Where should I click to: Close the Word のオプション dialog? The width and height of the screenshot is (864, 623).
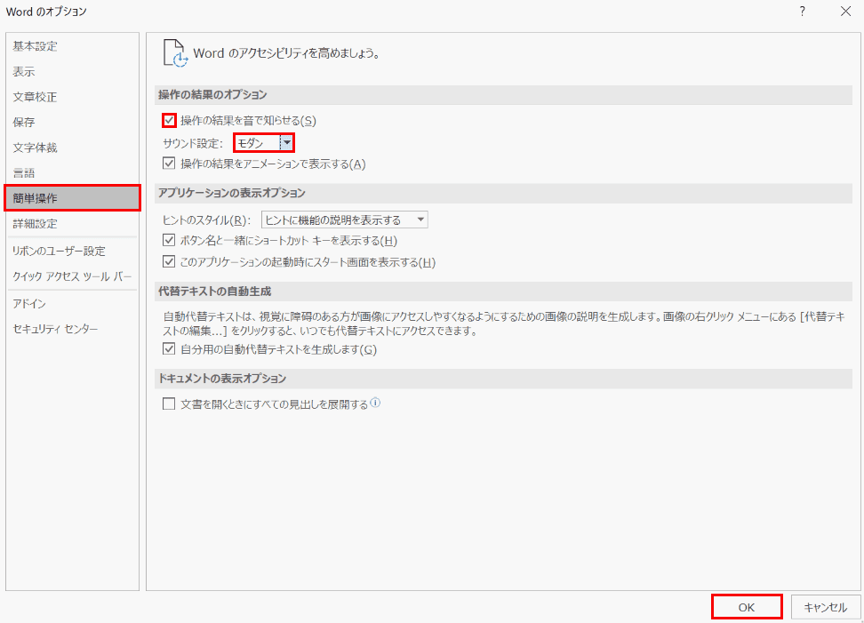(x=845, y=12)
